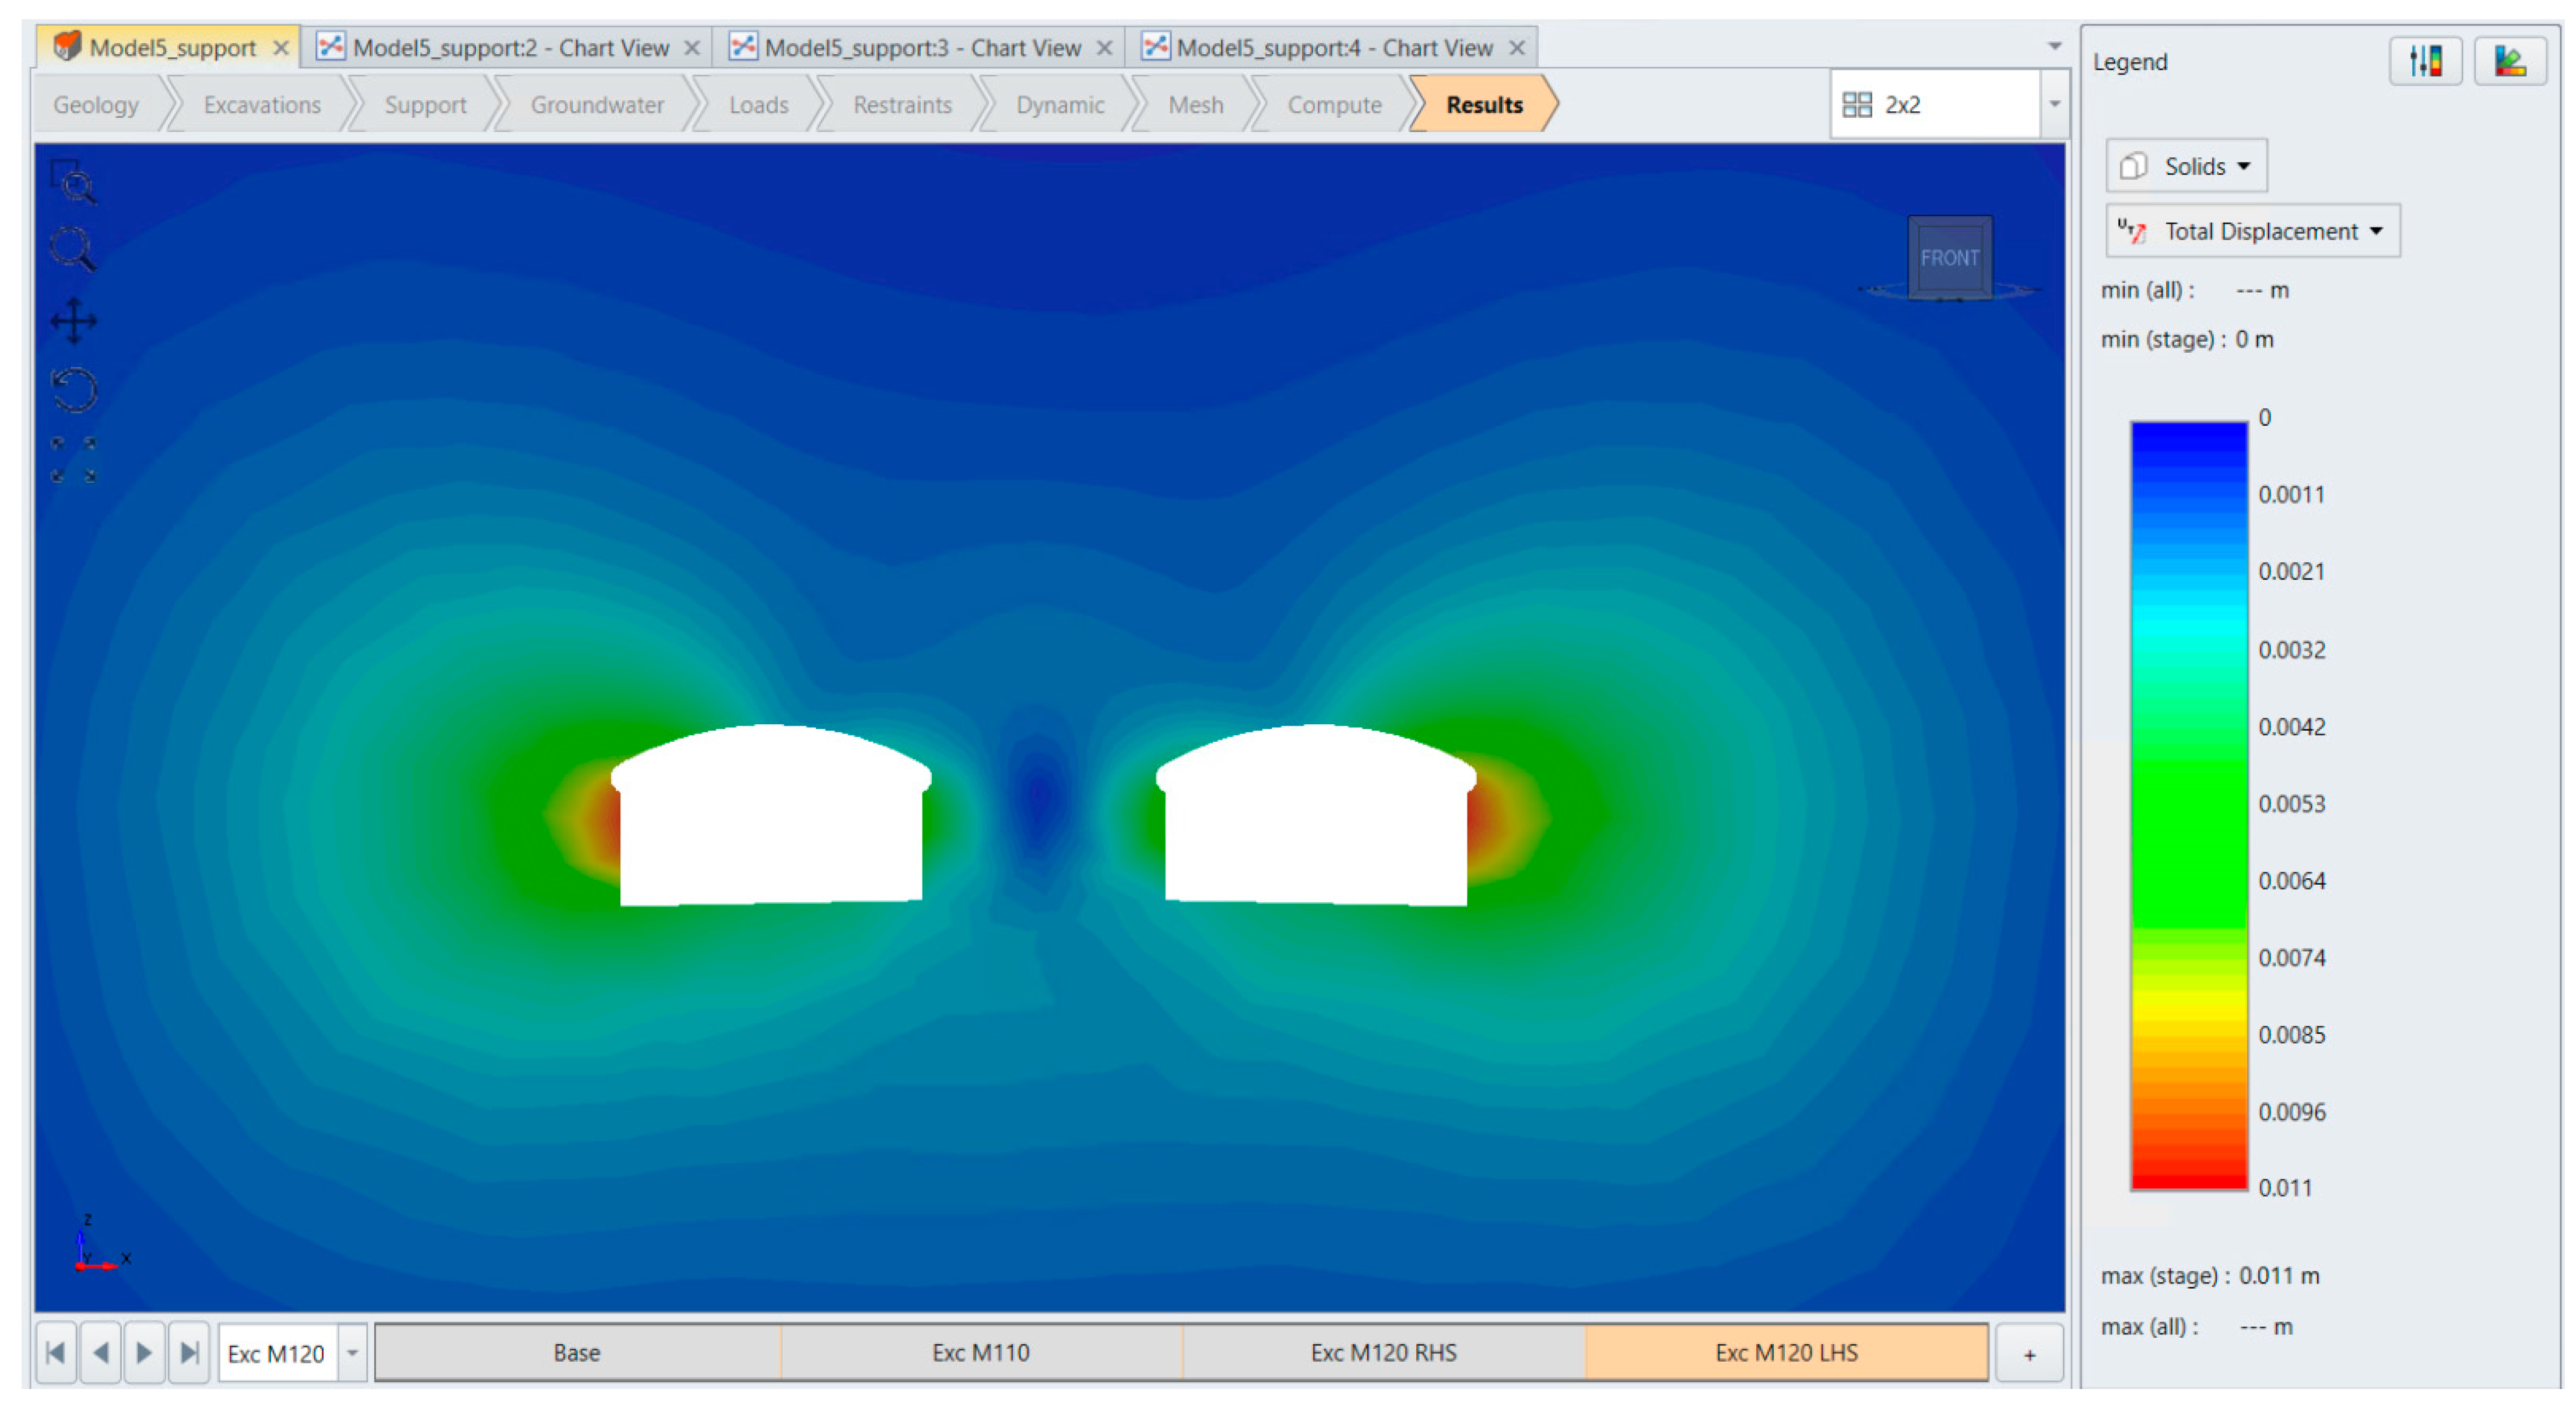Click the legend color gradient bar
Screen dimensions: 2576x1403
2188,805
